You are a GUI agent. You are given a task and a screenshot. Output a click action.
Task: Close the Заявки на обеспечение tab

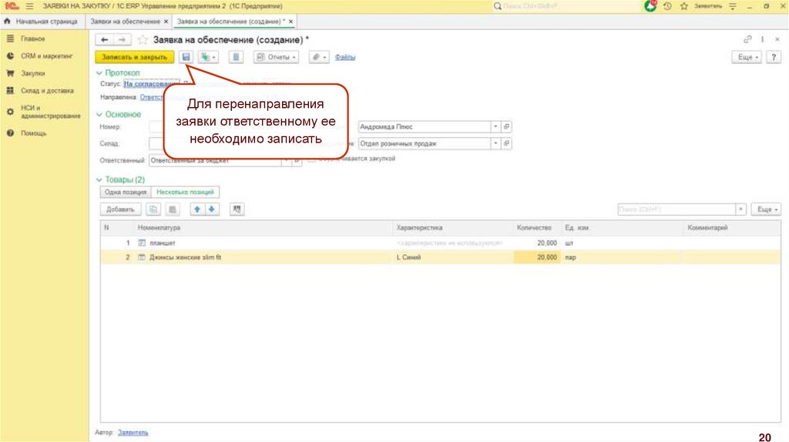[166, 21]
